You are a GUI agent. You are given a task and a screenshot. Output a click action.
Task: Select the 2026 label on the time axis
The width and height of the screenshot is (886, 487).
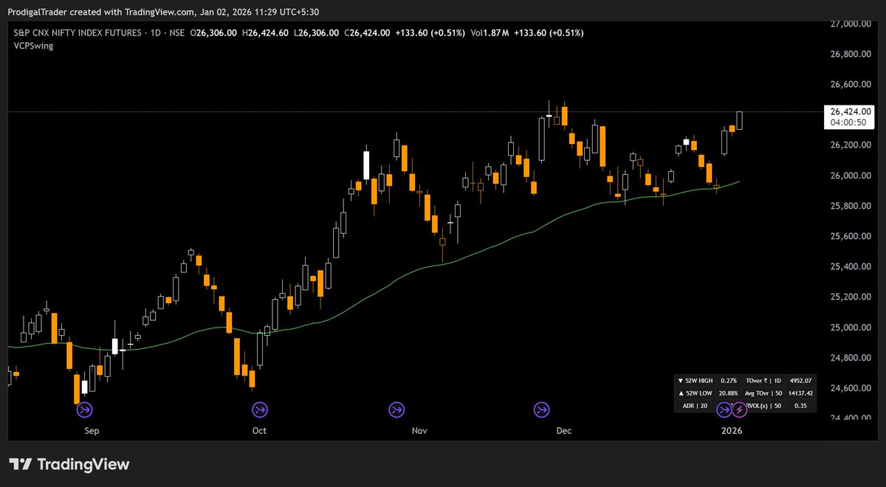(x=732, y=430)
